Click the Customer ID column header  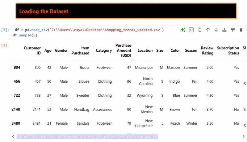tap(32, 50)
